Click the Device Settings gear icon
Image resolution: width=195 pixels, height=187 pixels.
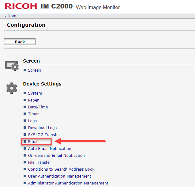pos(12,88)
